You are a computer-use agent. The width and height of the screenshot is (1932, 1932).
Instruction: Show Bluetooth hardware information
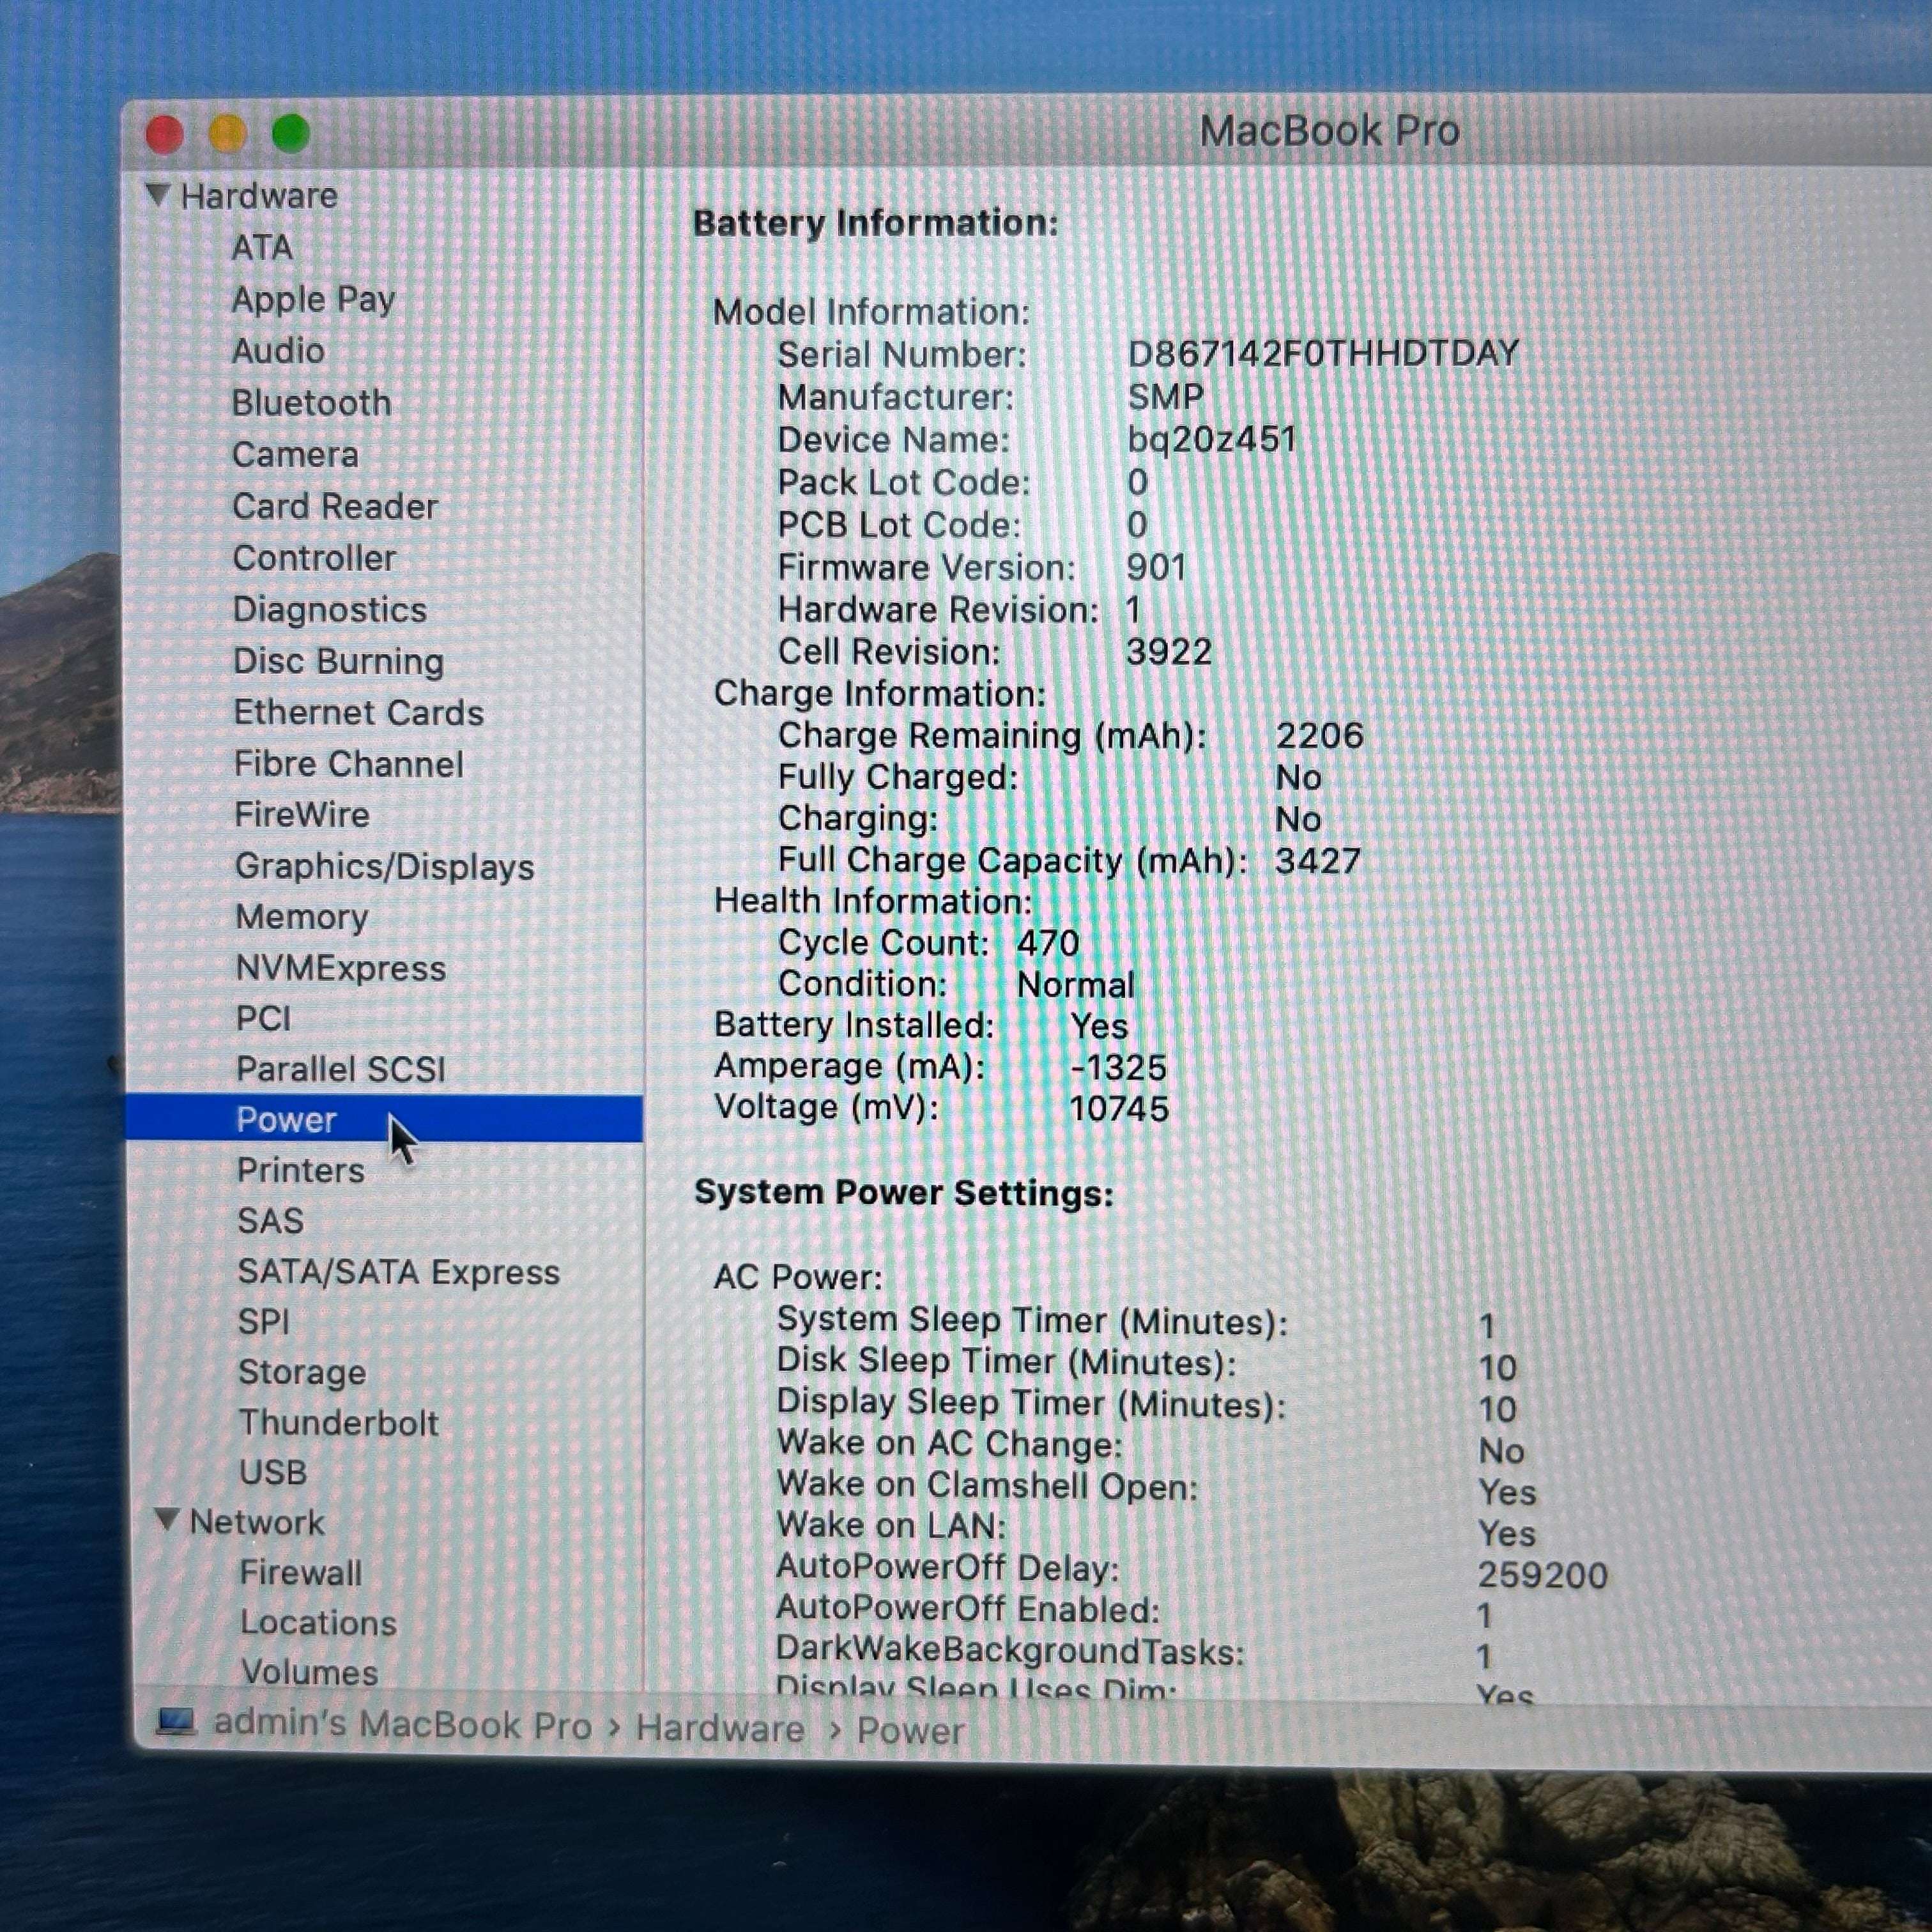(311, 403)
